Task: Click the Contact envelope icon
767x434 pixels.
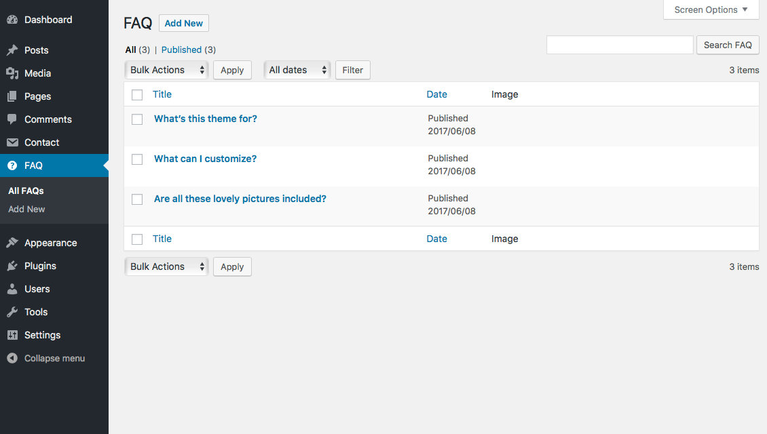Action: point(12,142)
